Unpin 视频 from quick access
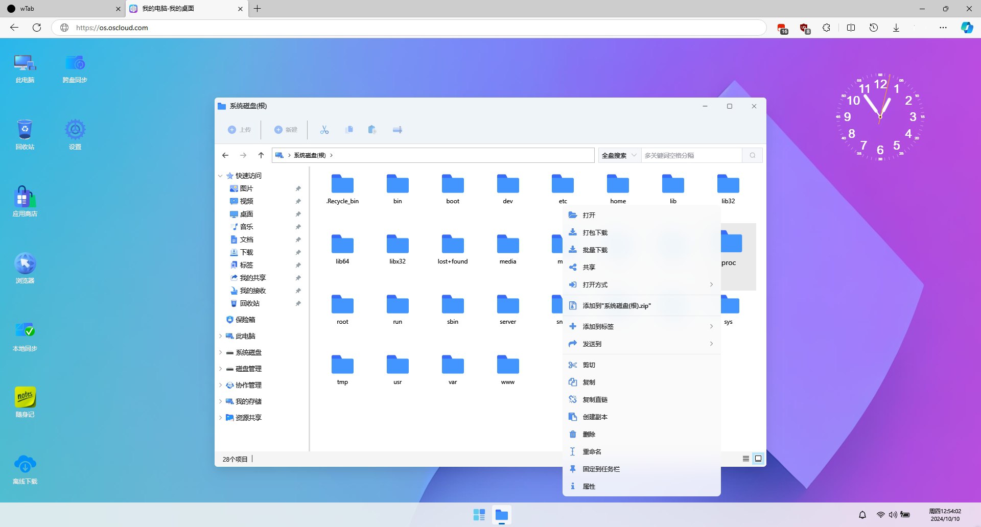The width and height of the screenshot is (981, 527). [298, 201]
